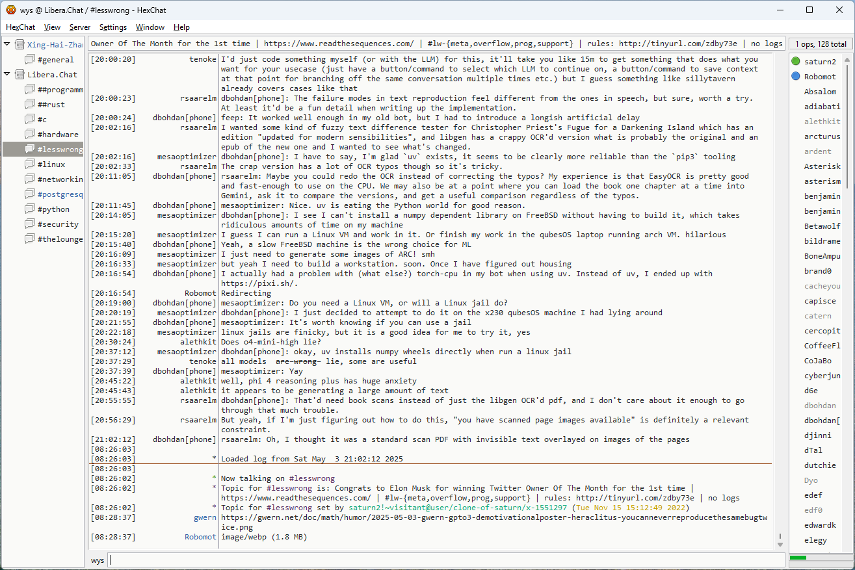Open the pixi.sh link in chat
The height and width of the screenshot is (570, 855).
(259, 283)
